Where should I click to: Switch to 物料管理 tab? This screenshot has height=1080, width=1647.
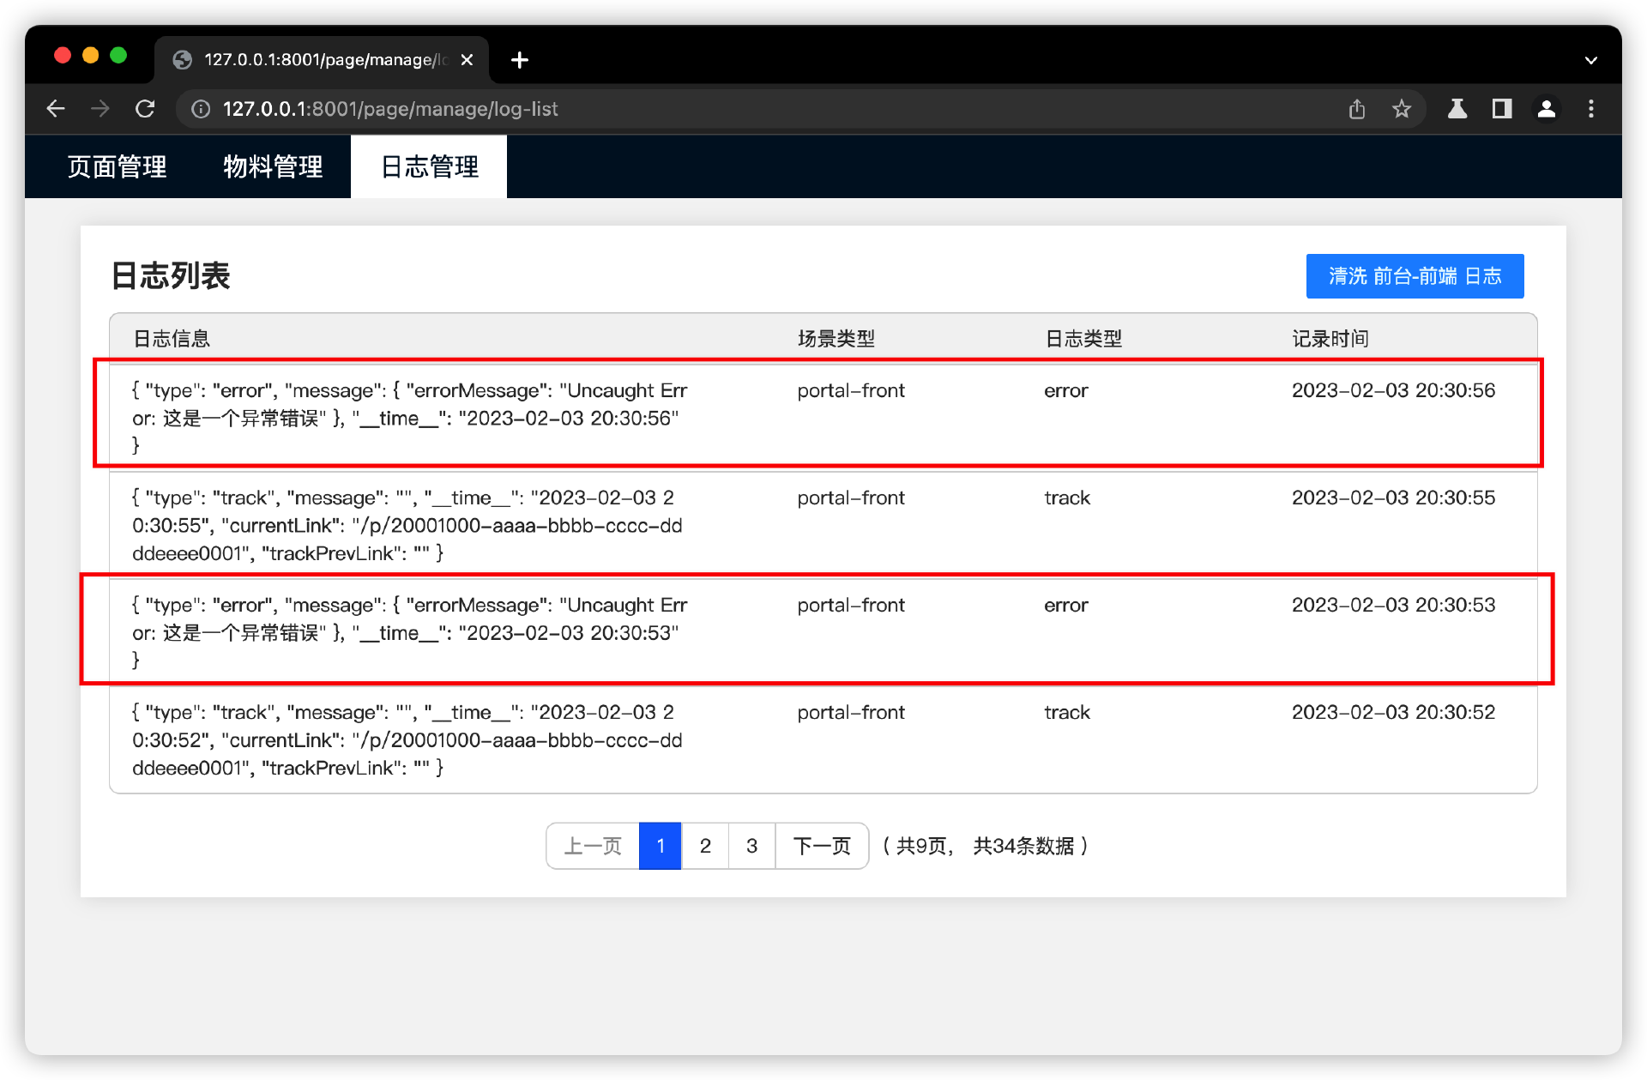point(273,166)
